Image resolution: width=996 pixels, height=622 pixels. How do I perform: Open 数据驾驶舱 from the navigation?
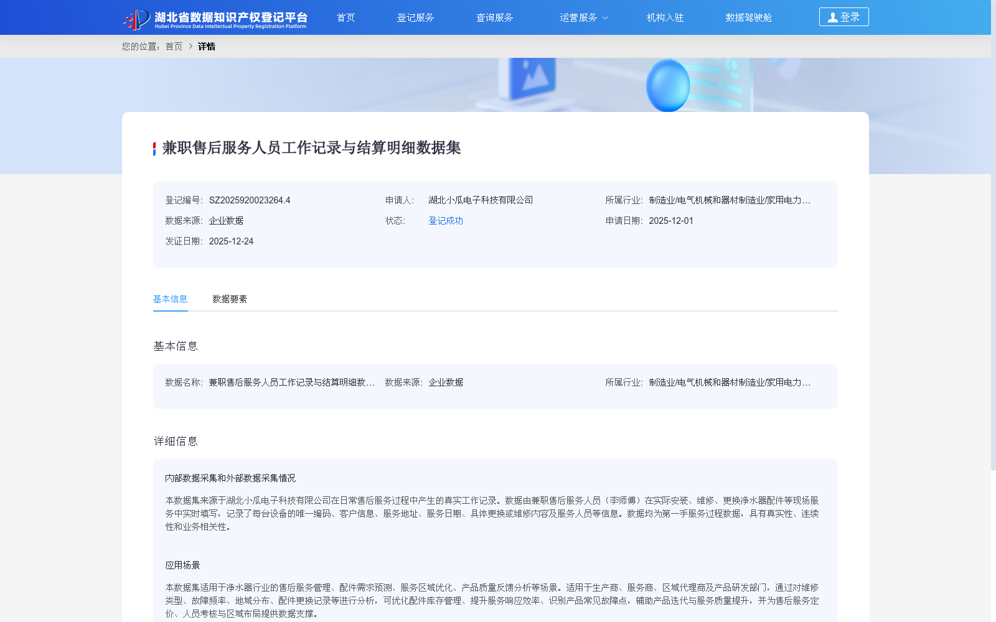click(748, 17)
